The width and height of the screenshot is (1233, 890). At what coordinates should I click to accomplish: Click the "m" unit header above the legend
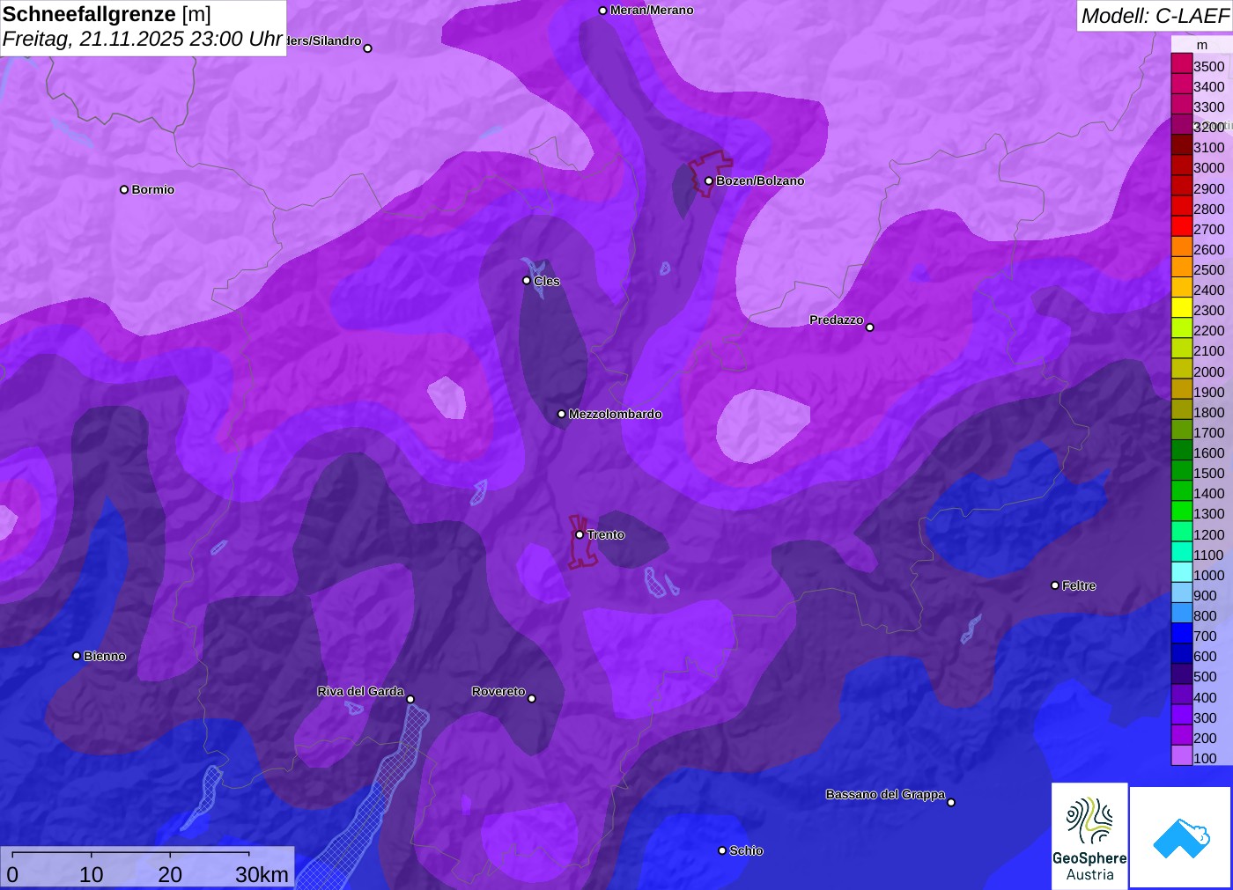(x=1201, y=45)
